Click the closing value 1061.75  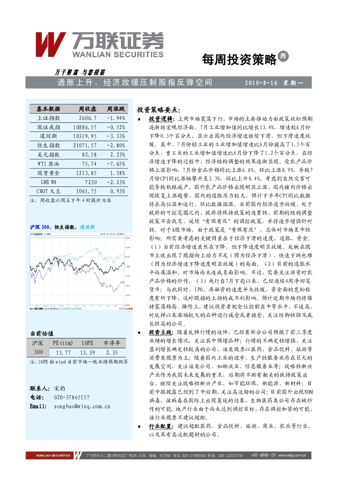(86, 191)
